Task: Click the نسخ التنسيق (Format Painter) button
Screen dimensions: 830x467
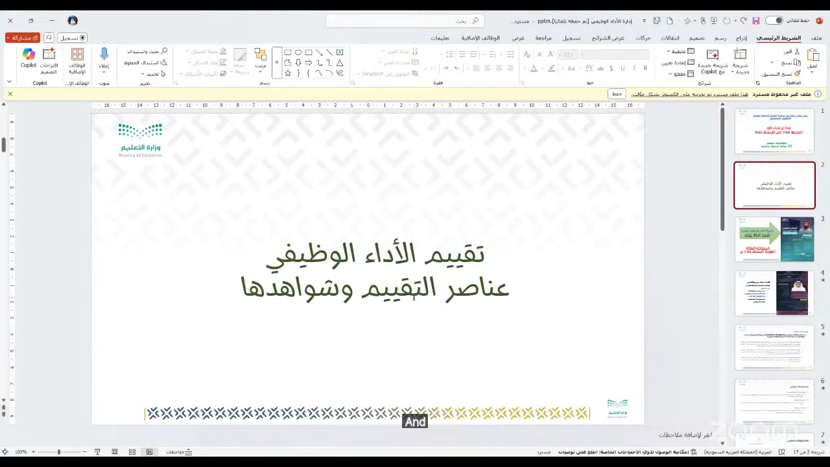Action: (x=781, y=74)
